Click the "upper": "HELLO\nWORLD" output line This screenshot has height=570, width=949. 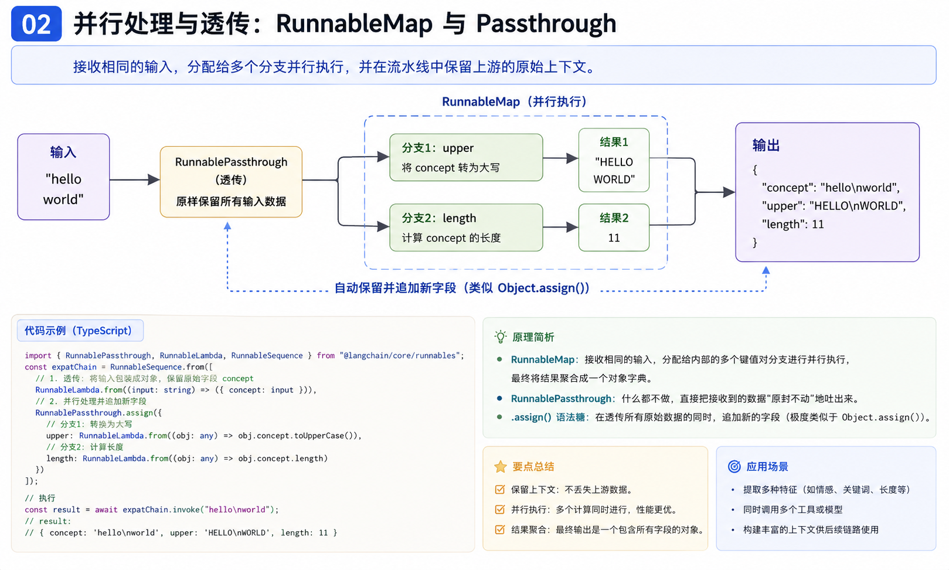(834, 206)
